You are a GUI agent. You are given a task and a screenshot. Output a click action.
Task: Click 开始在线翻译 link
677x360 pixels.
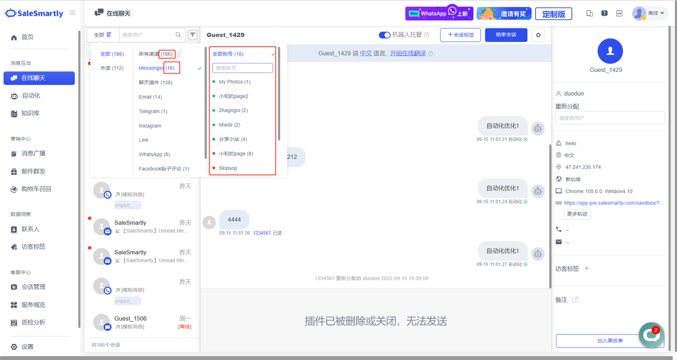pos(408,53)
